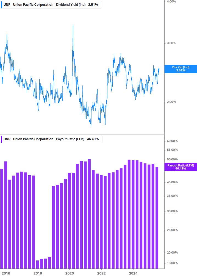Image resolution: width=197 pixels, height=277 pixels.
Task: Click the 2020 x-axis year label
Action: tap(70, 273)
